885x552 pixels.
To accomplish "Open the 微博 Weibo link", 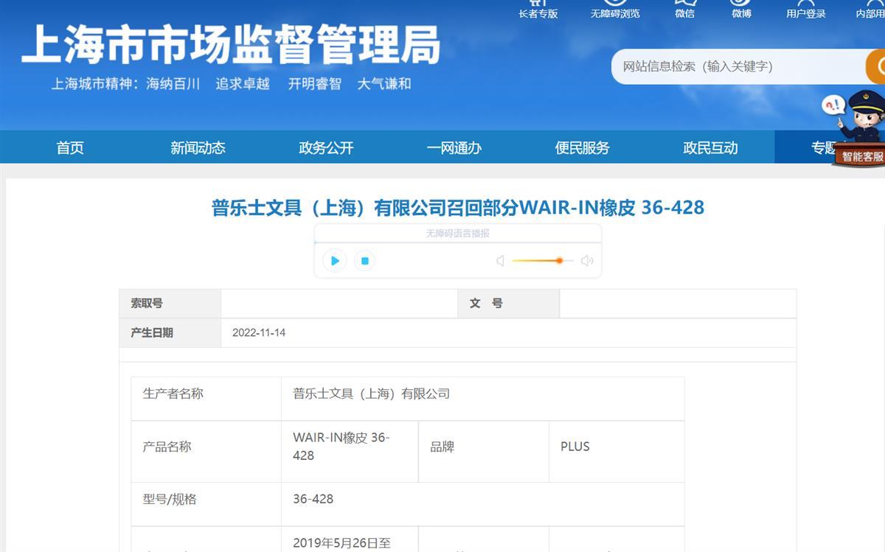I will coord(741,10).
